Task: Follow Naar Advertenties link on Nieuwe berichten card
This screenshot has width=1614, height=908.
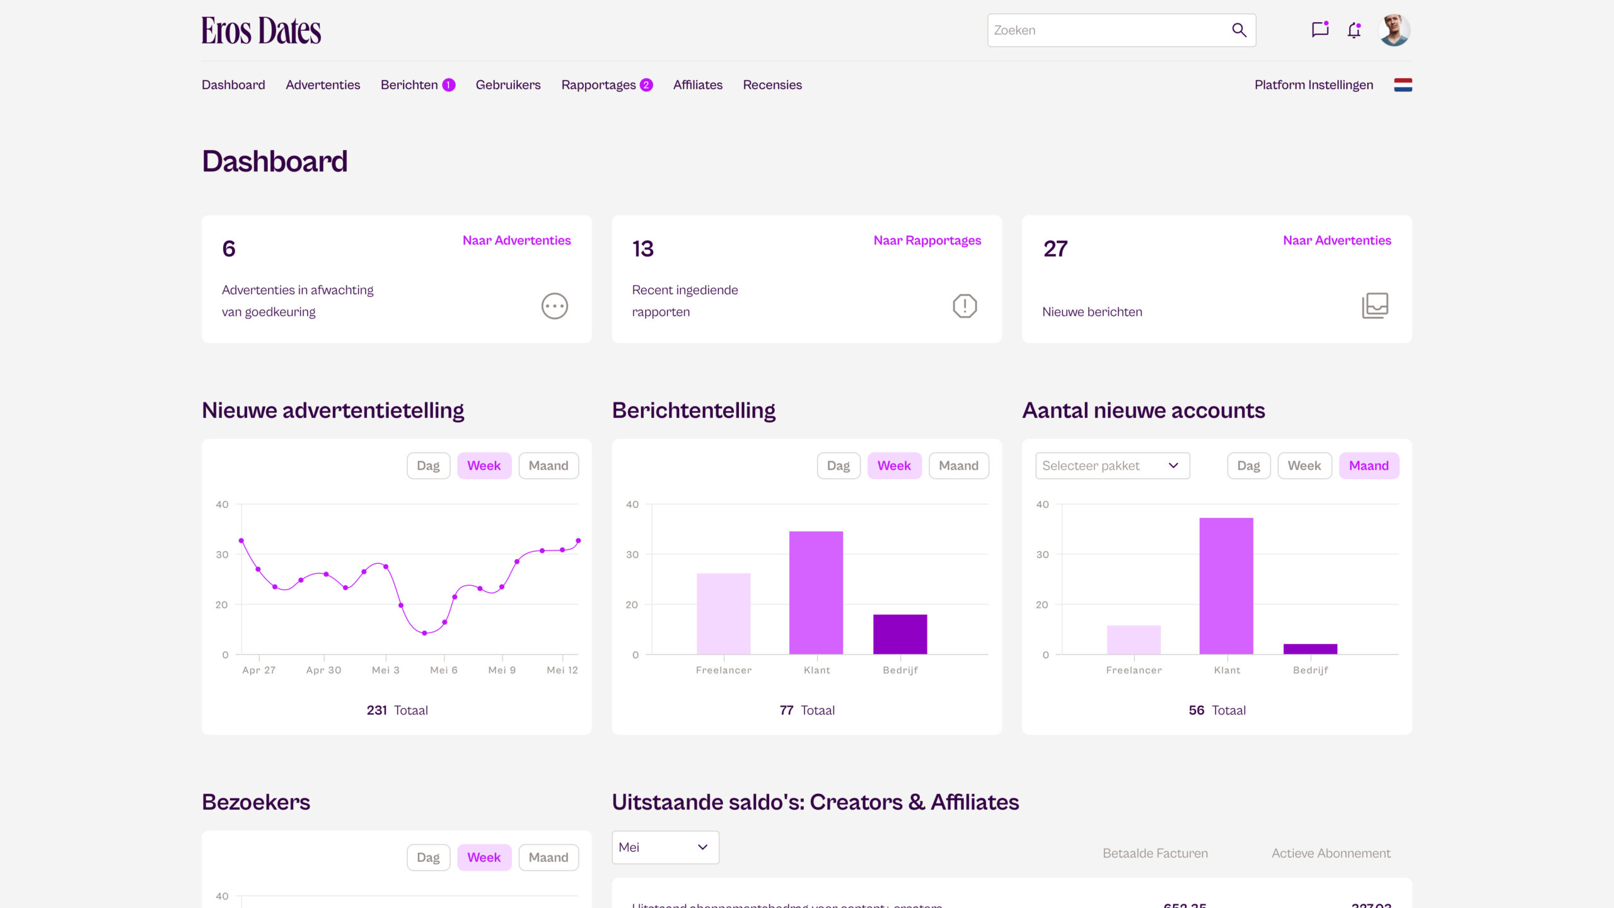Action: pyautogui.click(x=1337, y=240)
